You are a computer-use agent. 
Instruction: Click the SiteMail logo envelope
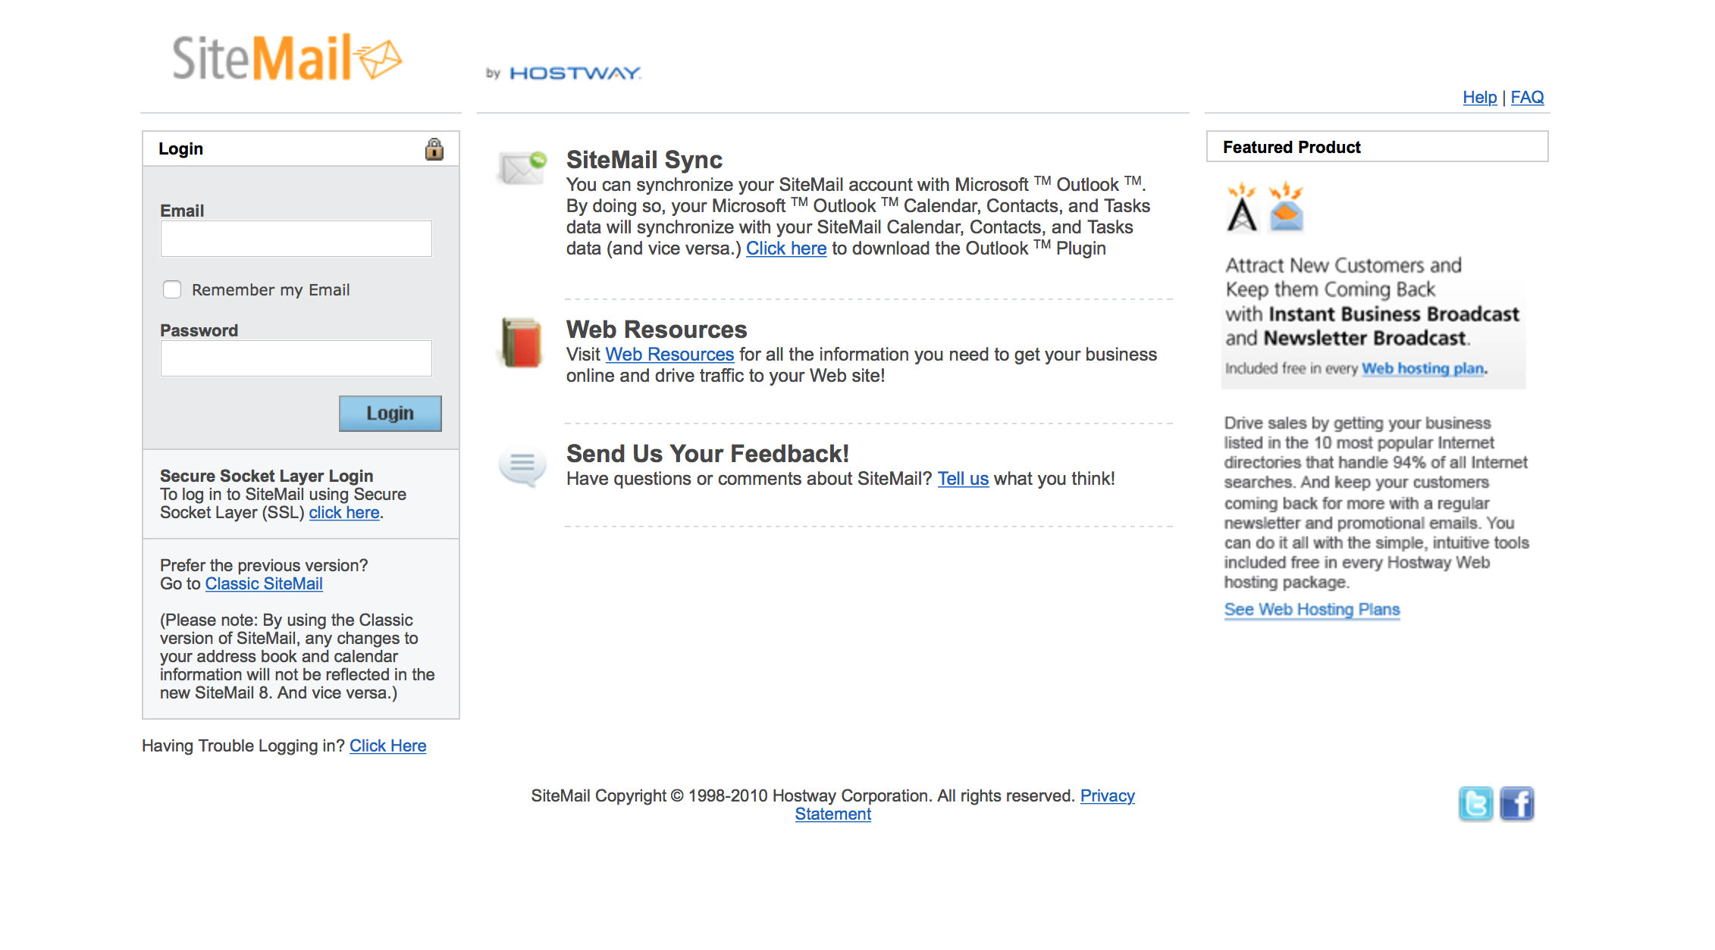(x=379, y=59)
